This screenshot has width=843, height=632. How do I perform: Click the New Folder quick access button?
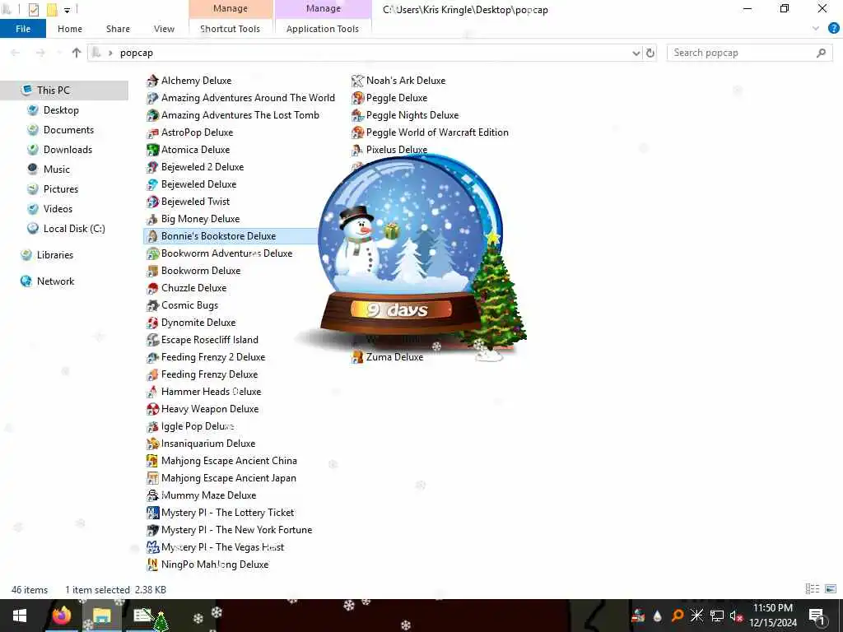52,10
